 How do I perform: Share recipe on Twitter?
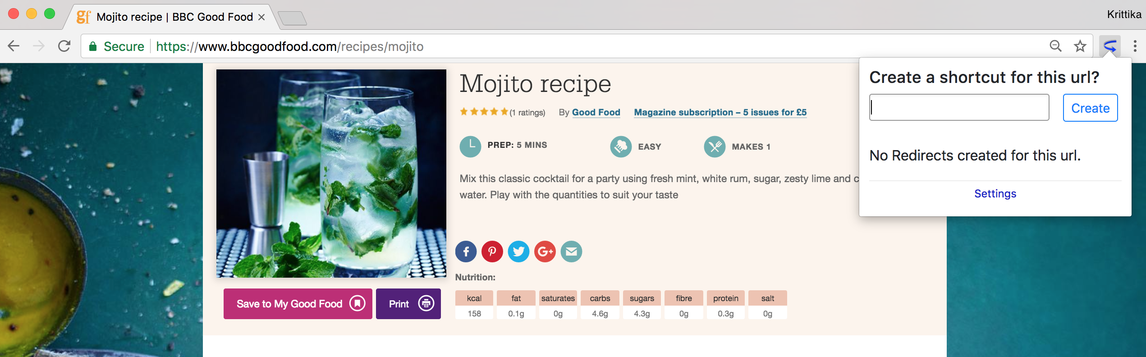(518, 252)
